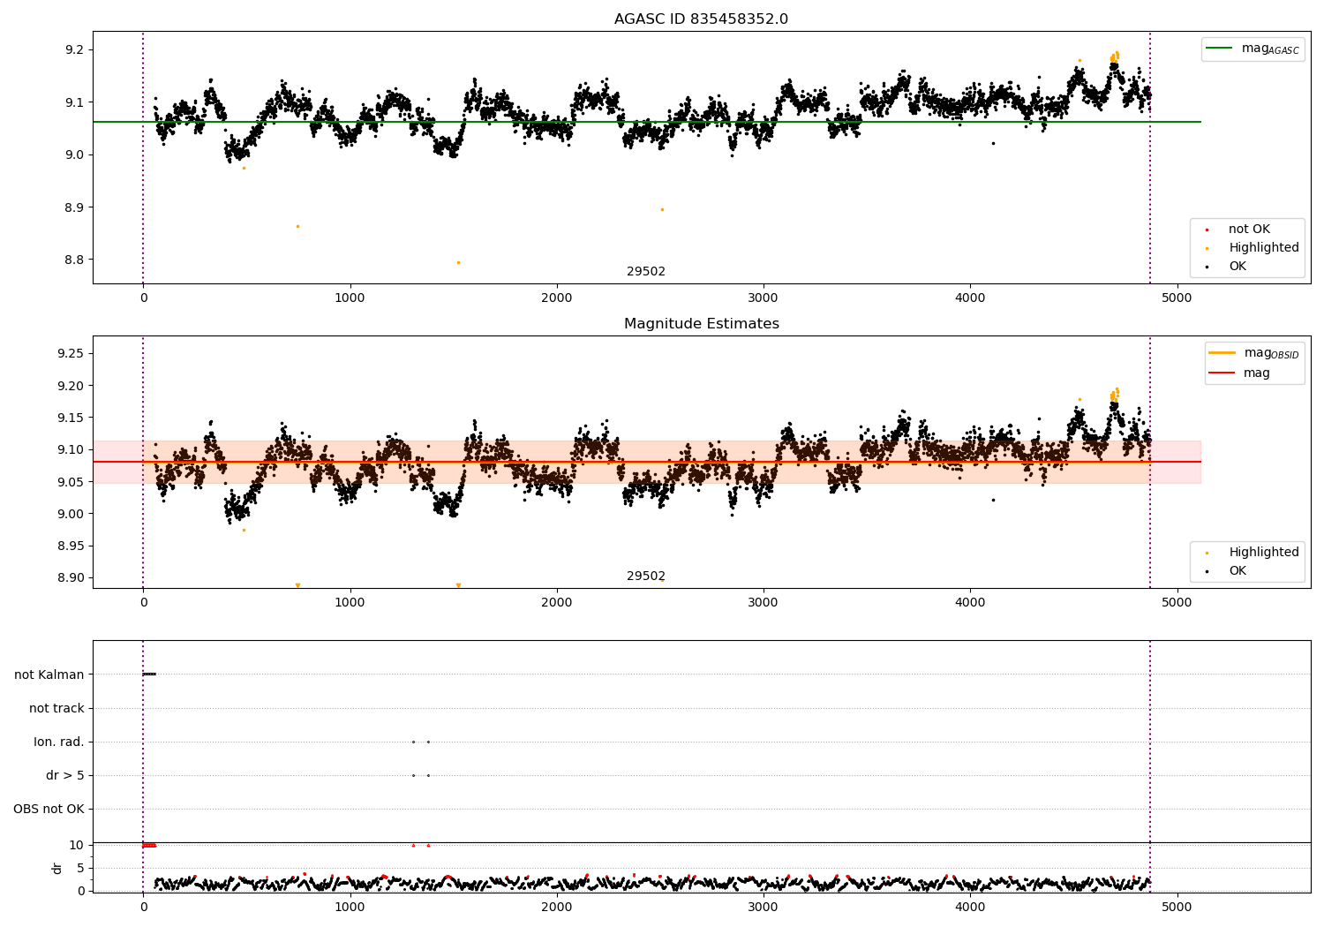This screenshot has height=927, width=1324.
Task: Click the red dot marker beside 'not OK'
Action: tap(1207, 230)
